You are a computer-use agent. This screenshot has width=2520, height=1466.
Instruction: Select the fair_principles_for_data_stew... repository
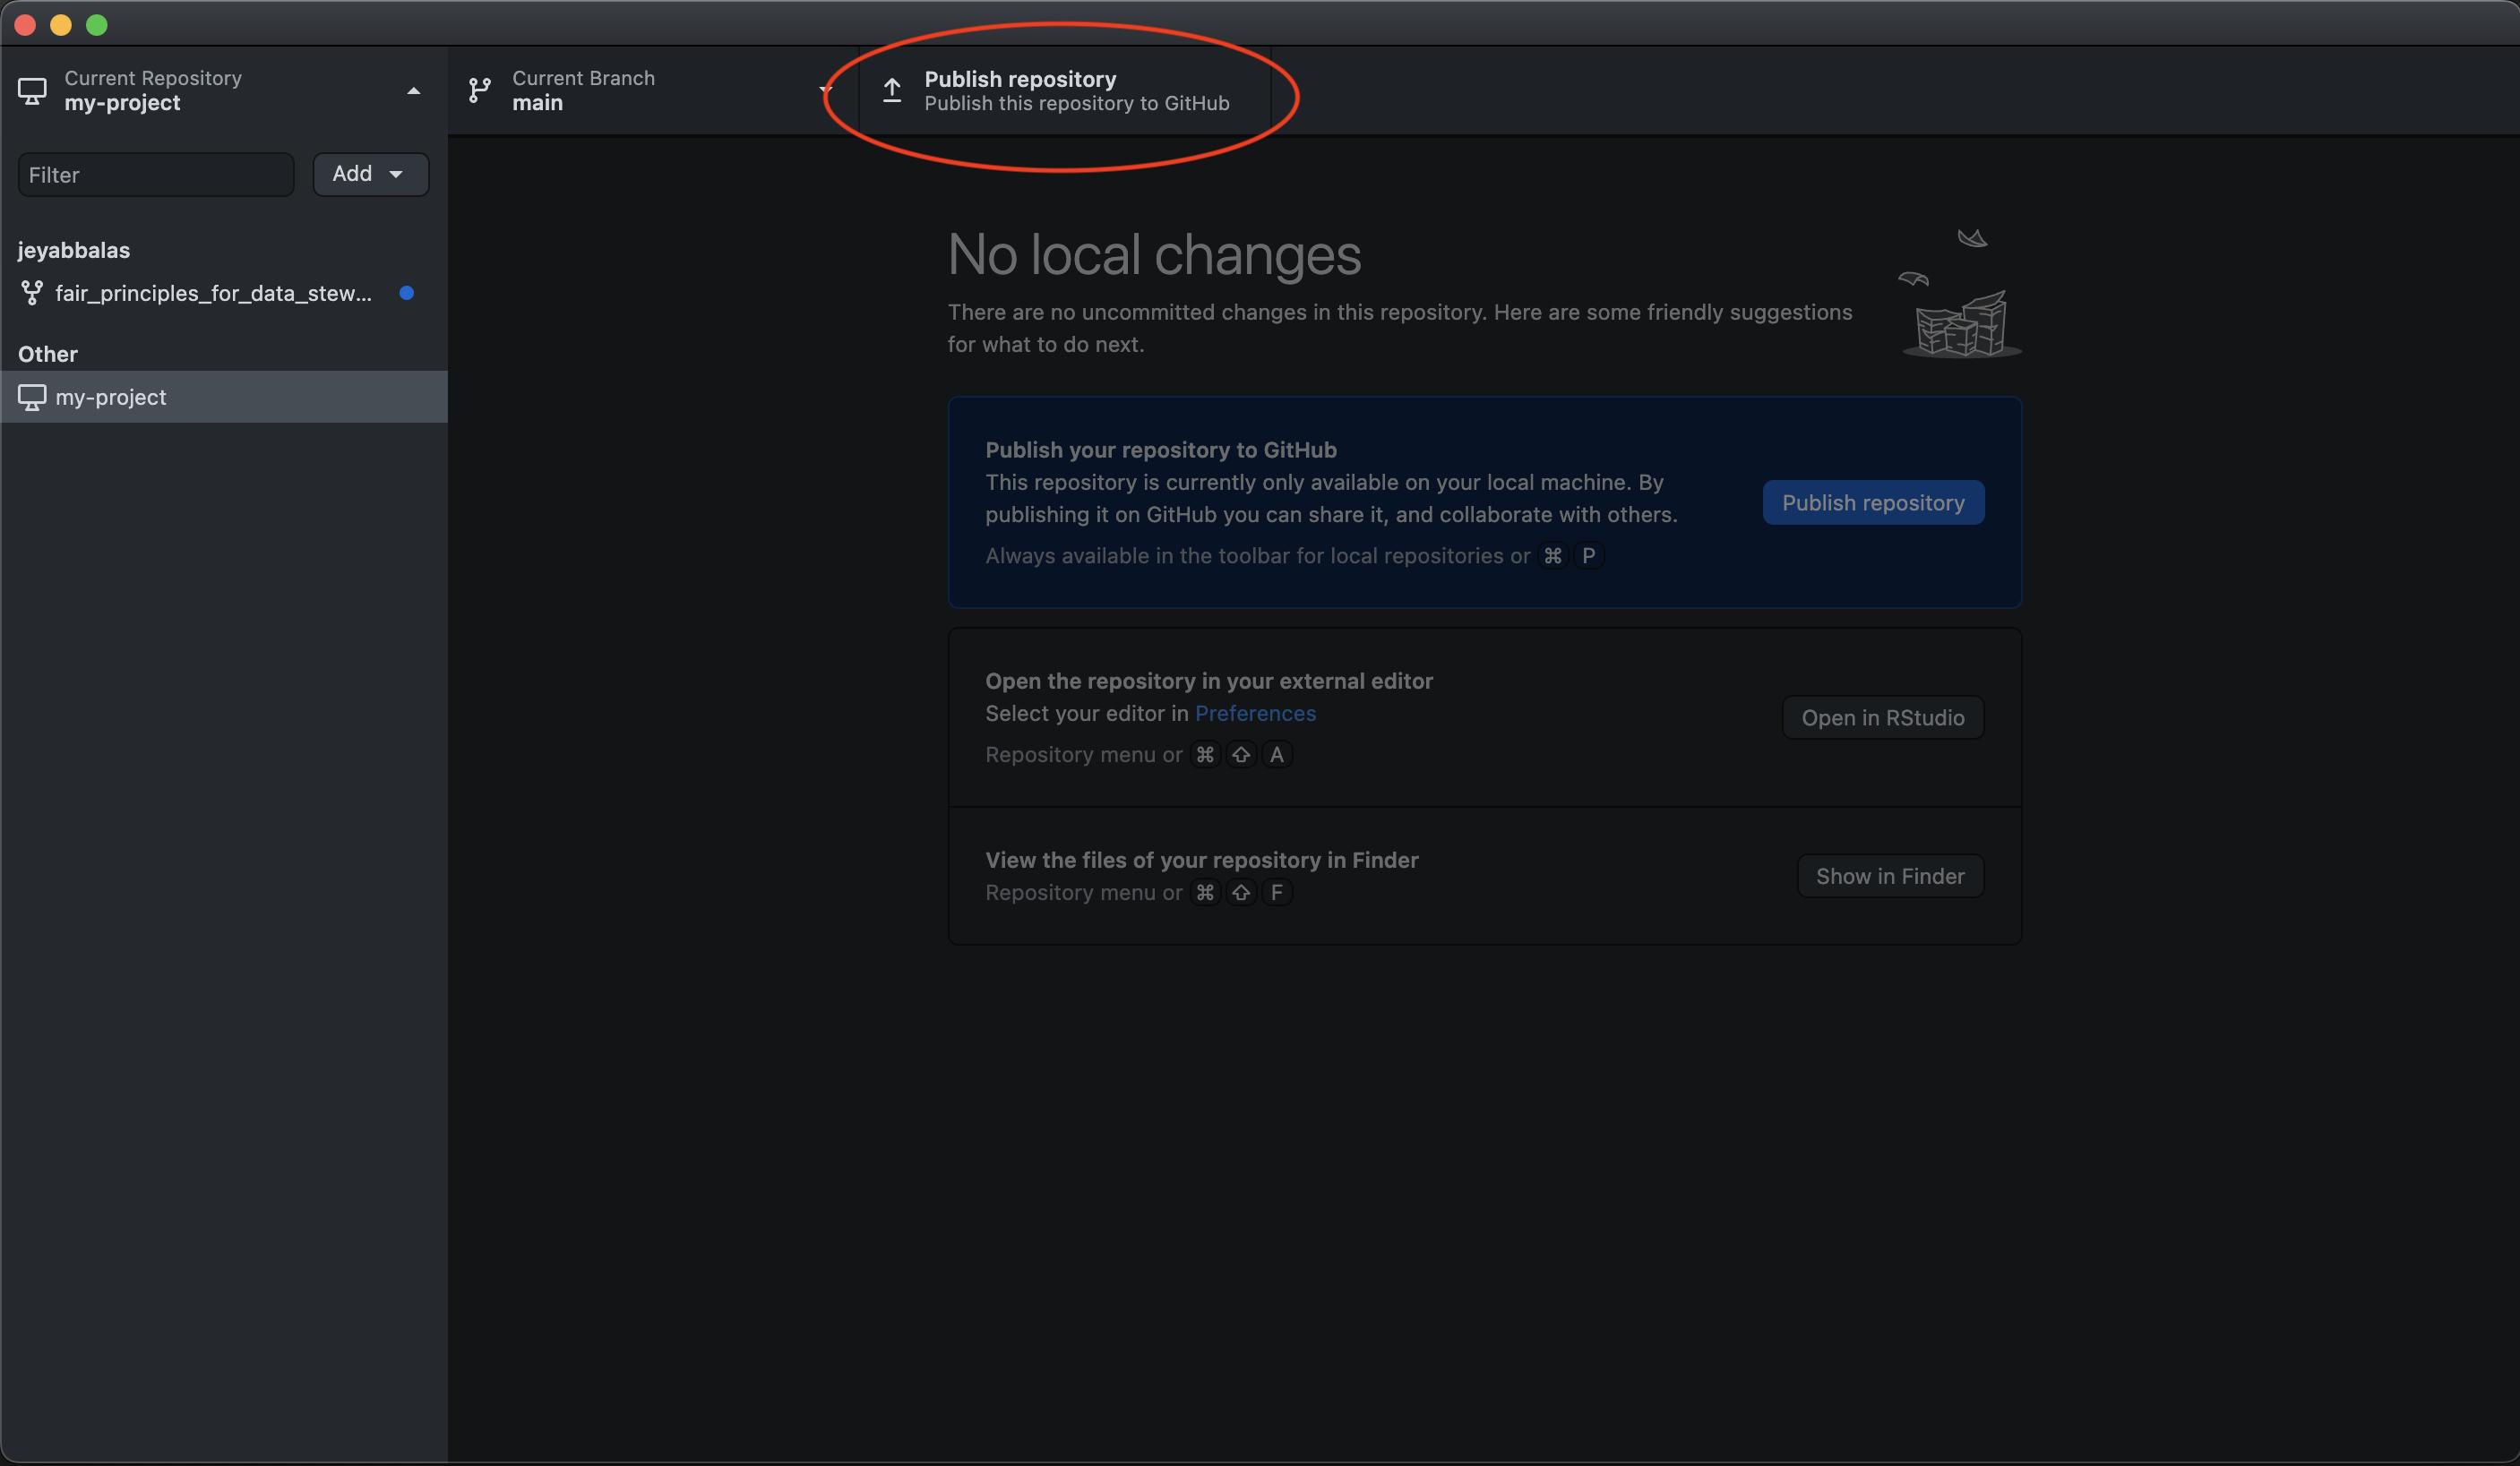[224, 293]
